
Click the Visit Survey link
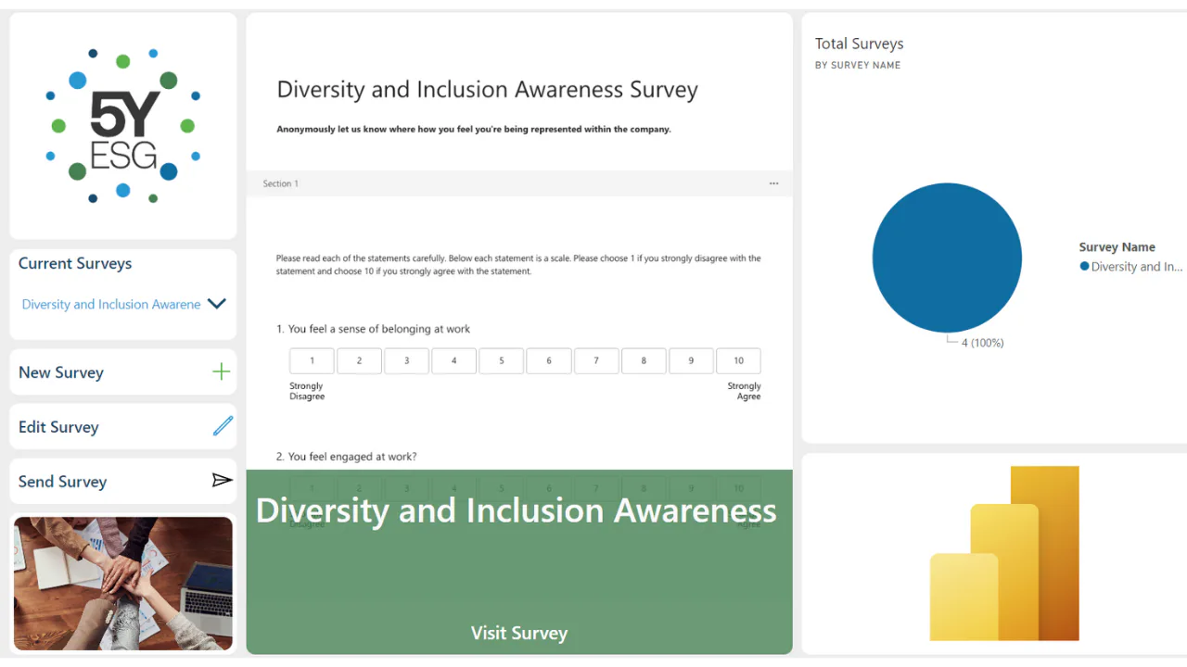pos(519,634)
